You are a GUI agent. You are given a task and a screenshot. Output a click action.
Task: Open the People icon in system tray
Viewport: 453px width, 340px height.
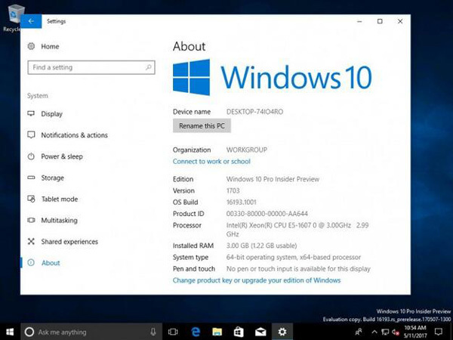(359, 332)
